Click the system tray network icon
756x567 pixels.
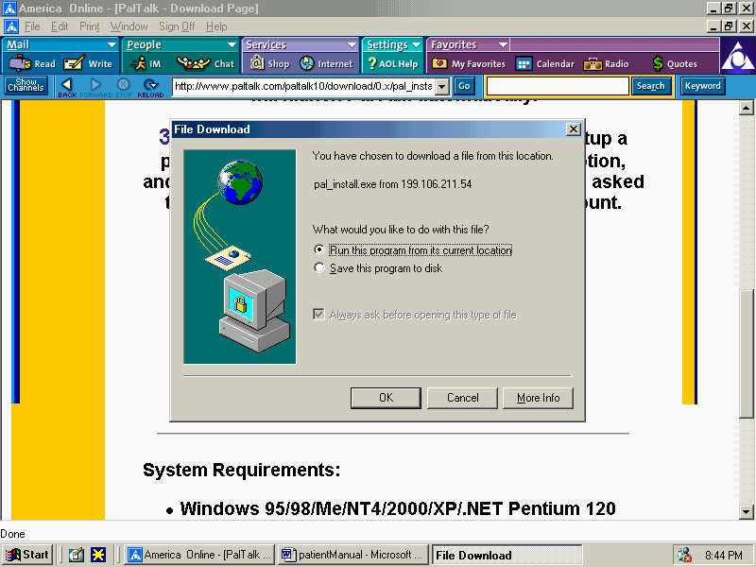(684, 555)
